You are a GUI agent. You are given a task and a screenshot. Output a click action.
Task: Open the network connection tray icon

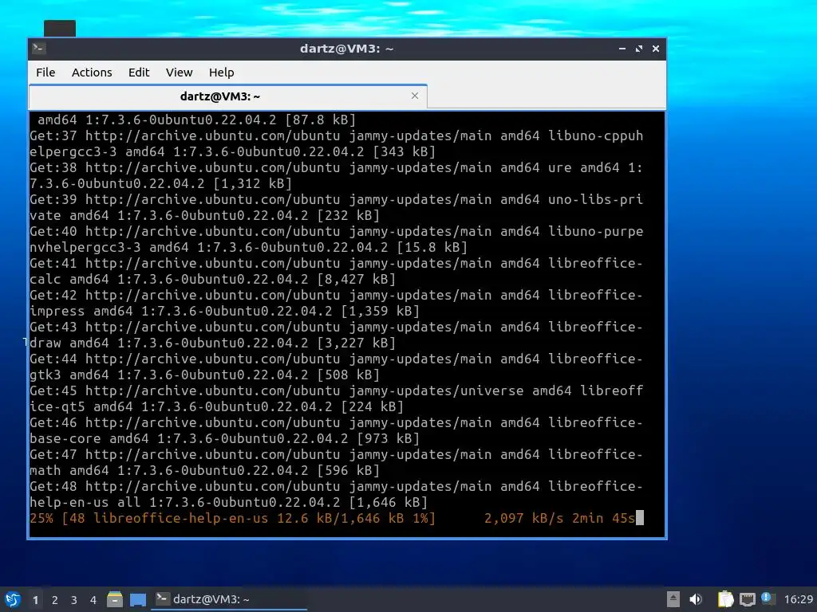(747, 599)
